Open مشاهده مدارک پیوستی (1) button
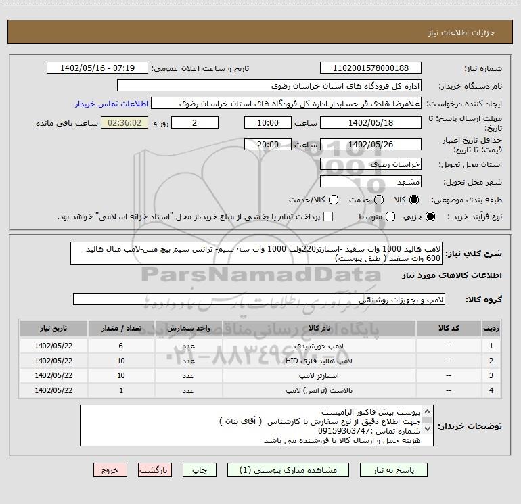The width and height of the screenshot is (521, 504). click(288, 470)
